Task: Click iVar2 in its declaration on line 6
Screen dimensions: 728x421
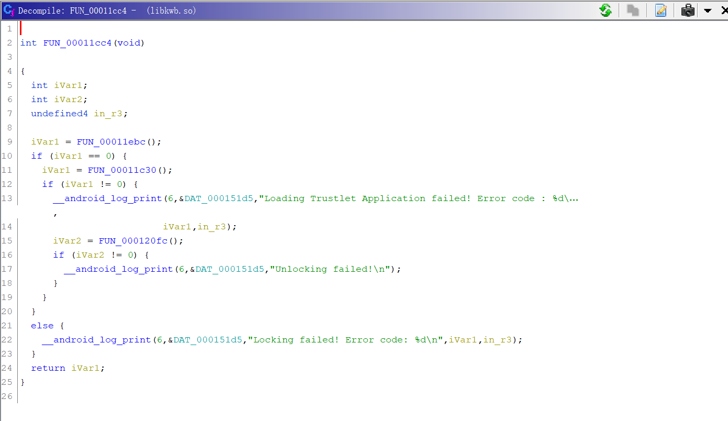Action: click(68, 99)
